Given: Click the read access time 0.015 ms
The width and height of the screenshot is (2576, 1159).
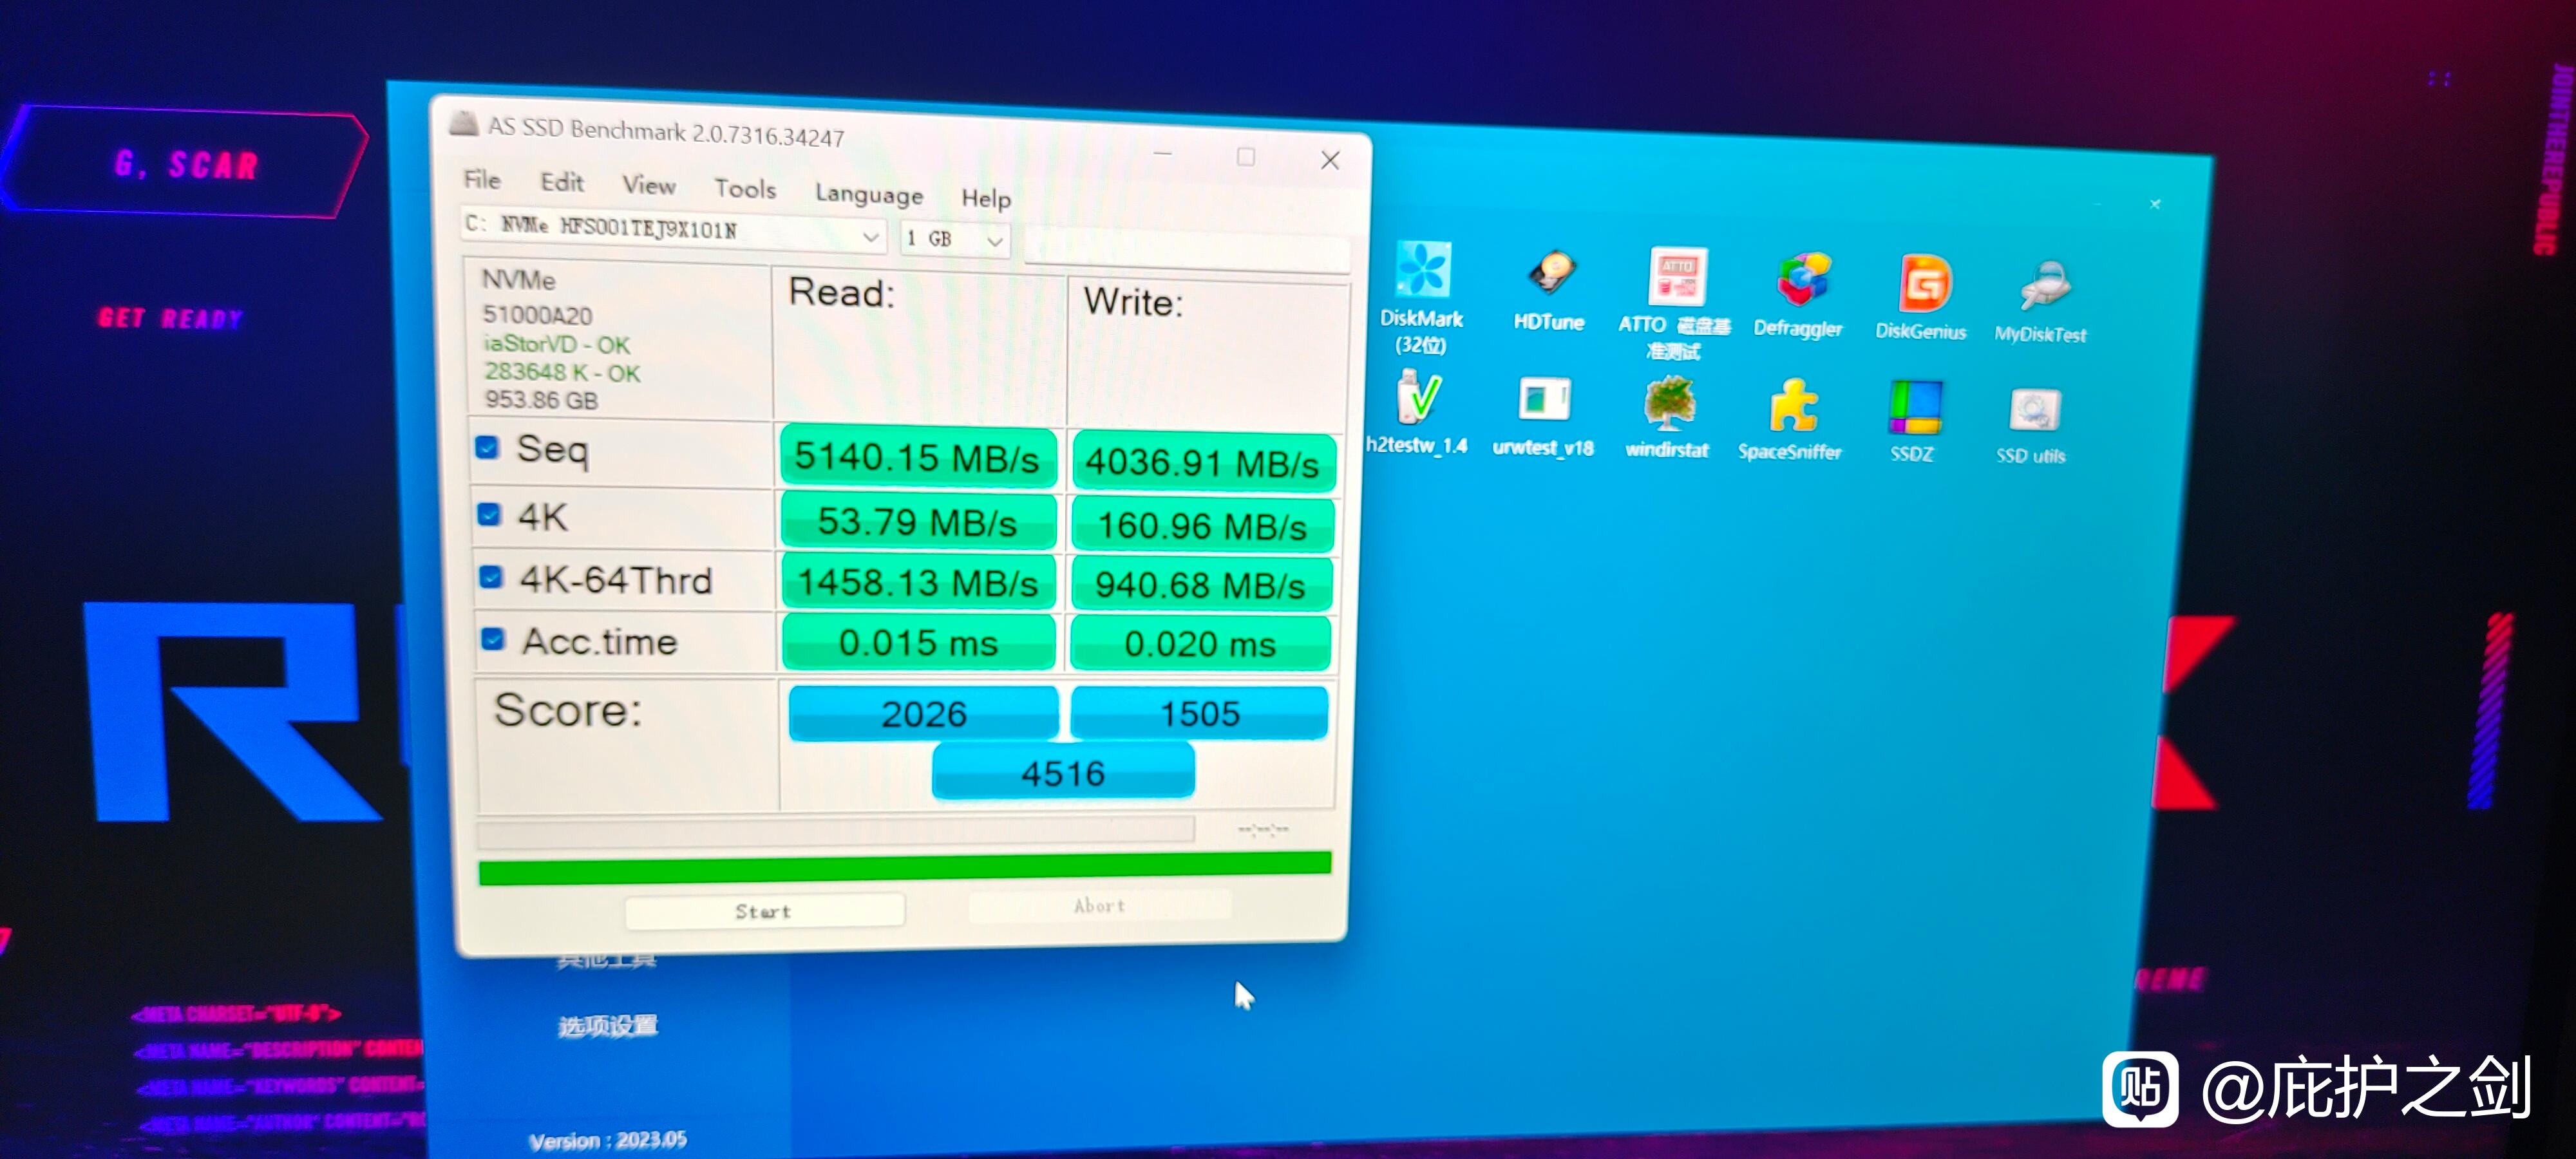Looking at the screenshot, I should pos(918,643).
